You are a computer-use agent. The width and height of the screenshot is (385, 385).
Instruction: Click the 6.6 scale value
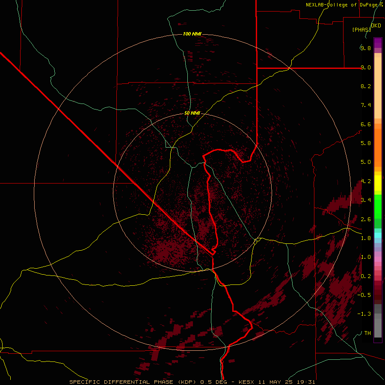point(366,124)
